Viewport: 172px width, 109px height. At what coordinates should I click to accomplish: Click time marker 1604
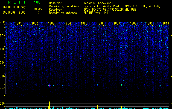point(68,23)
